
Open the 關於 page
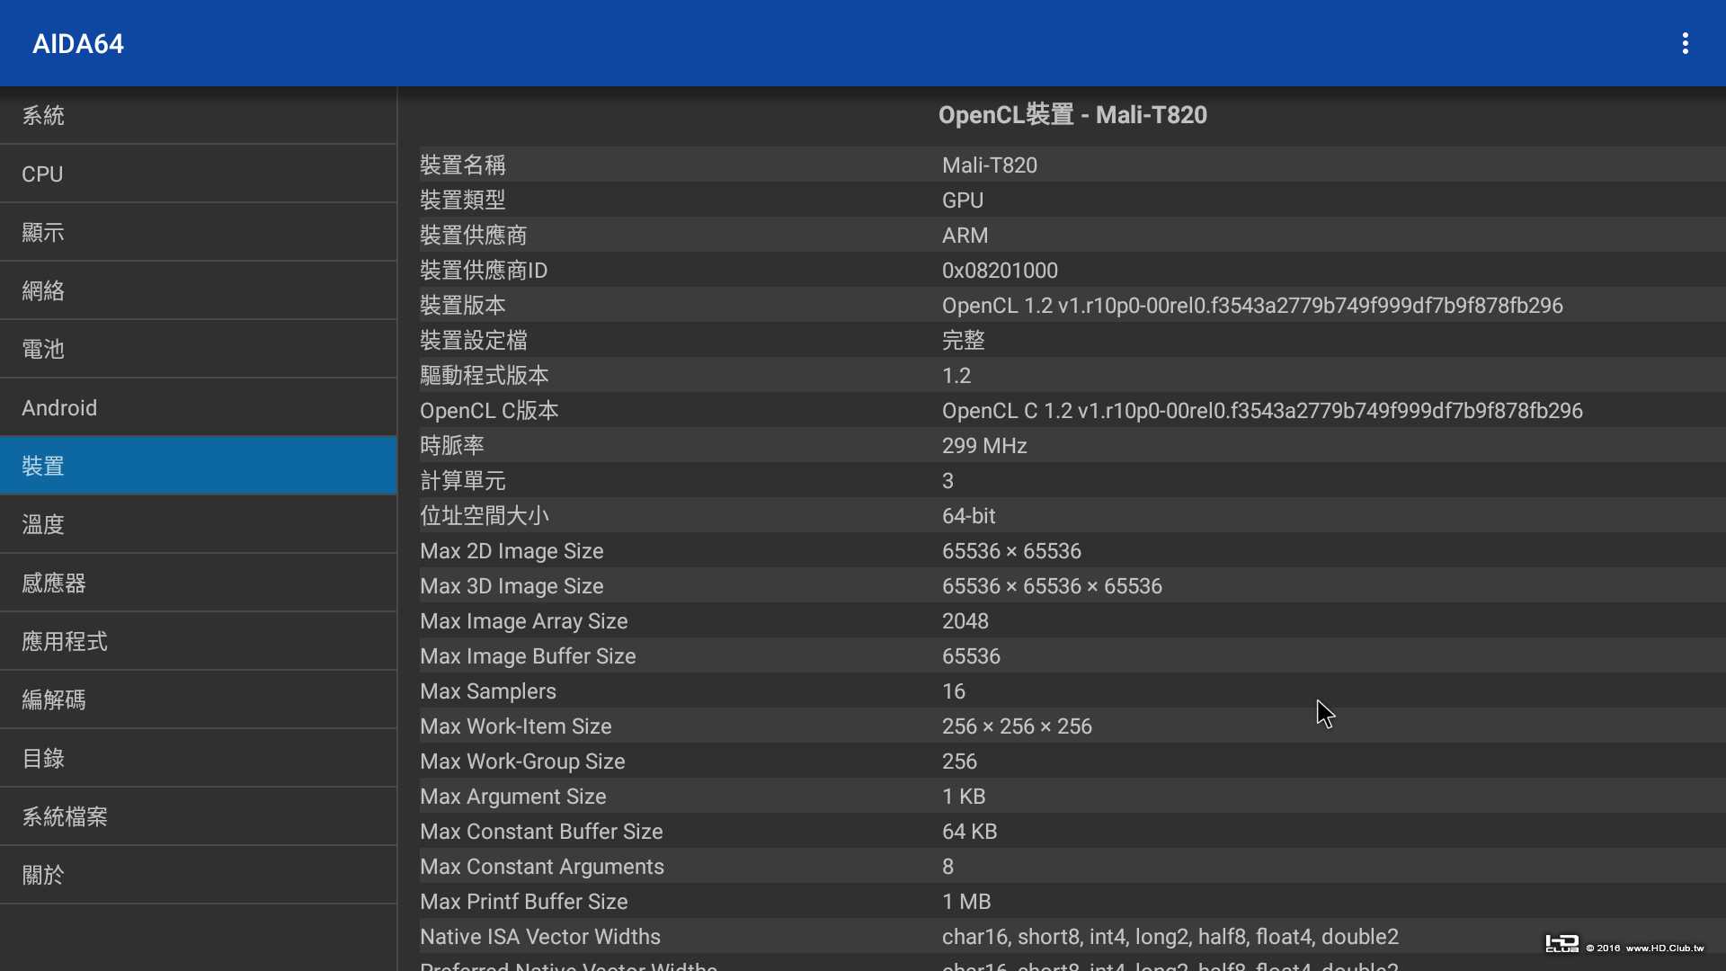(198, 875)
